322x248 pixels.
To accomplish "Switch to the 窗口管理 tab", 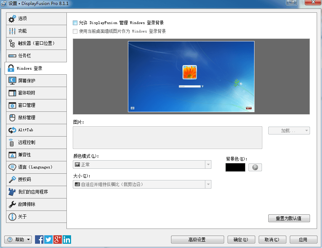I will tap(36, 105).
